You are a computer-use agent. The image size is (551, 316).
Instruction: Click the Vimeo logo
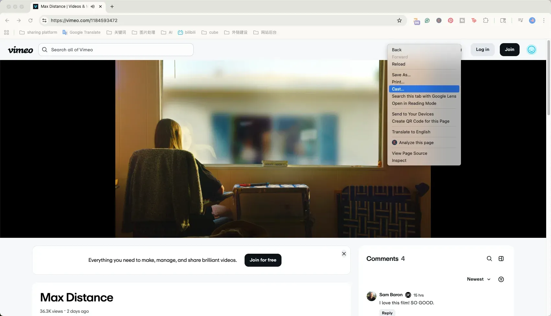tap(20, 50)
